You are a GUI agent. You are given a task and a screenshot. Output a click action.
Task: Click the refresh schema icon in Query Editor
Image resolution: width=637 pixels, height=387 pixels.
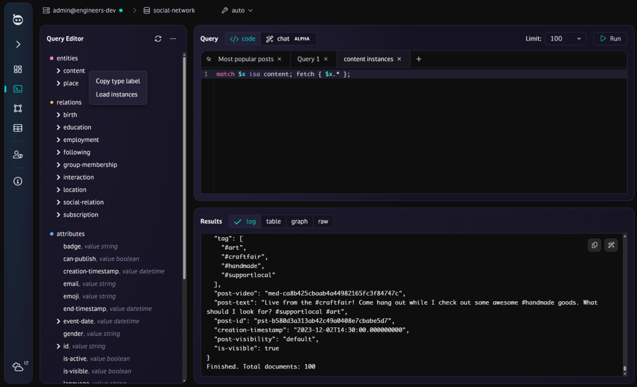pos(158,39)
